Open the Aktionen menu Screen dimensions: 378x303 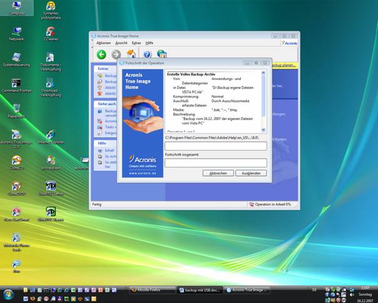[104, 43]
